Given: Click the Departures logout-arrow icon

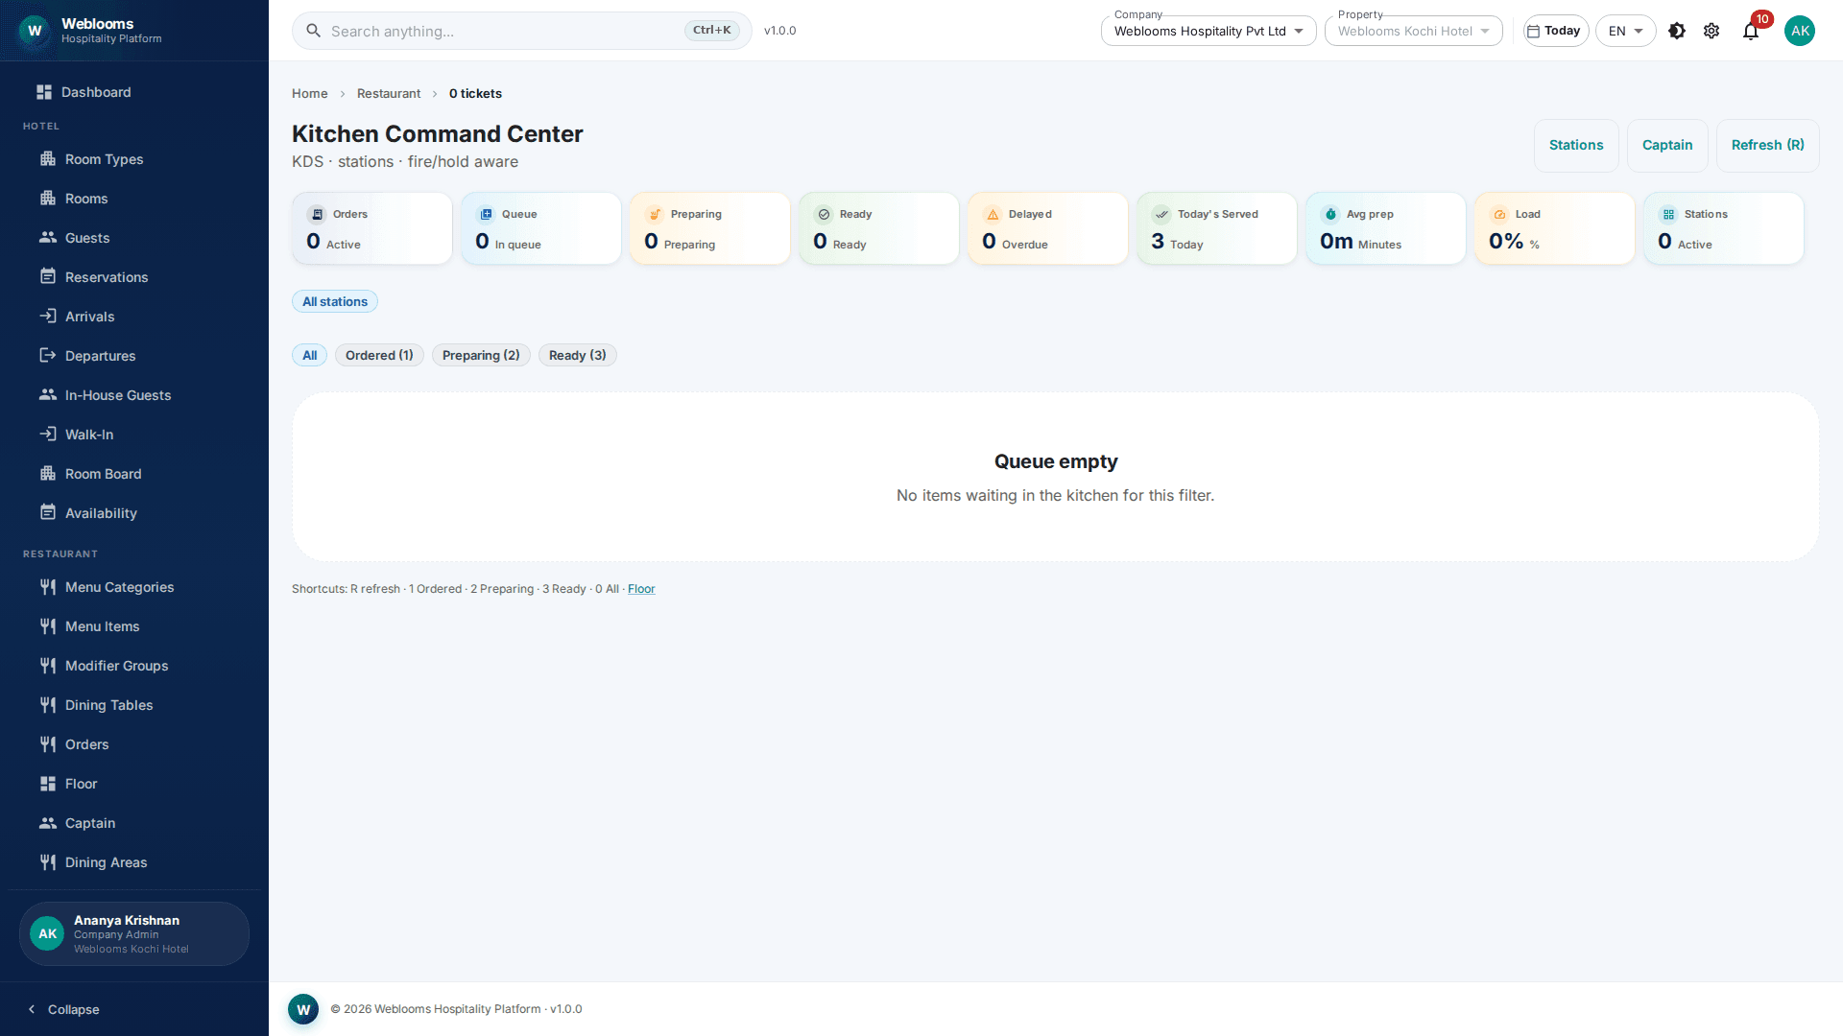Looking at the screenshot, I should (48, 356).
